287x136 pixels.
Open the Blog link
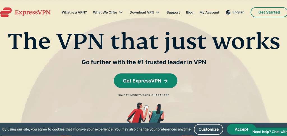[190, 12]
